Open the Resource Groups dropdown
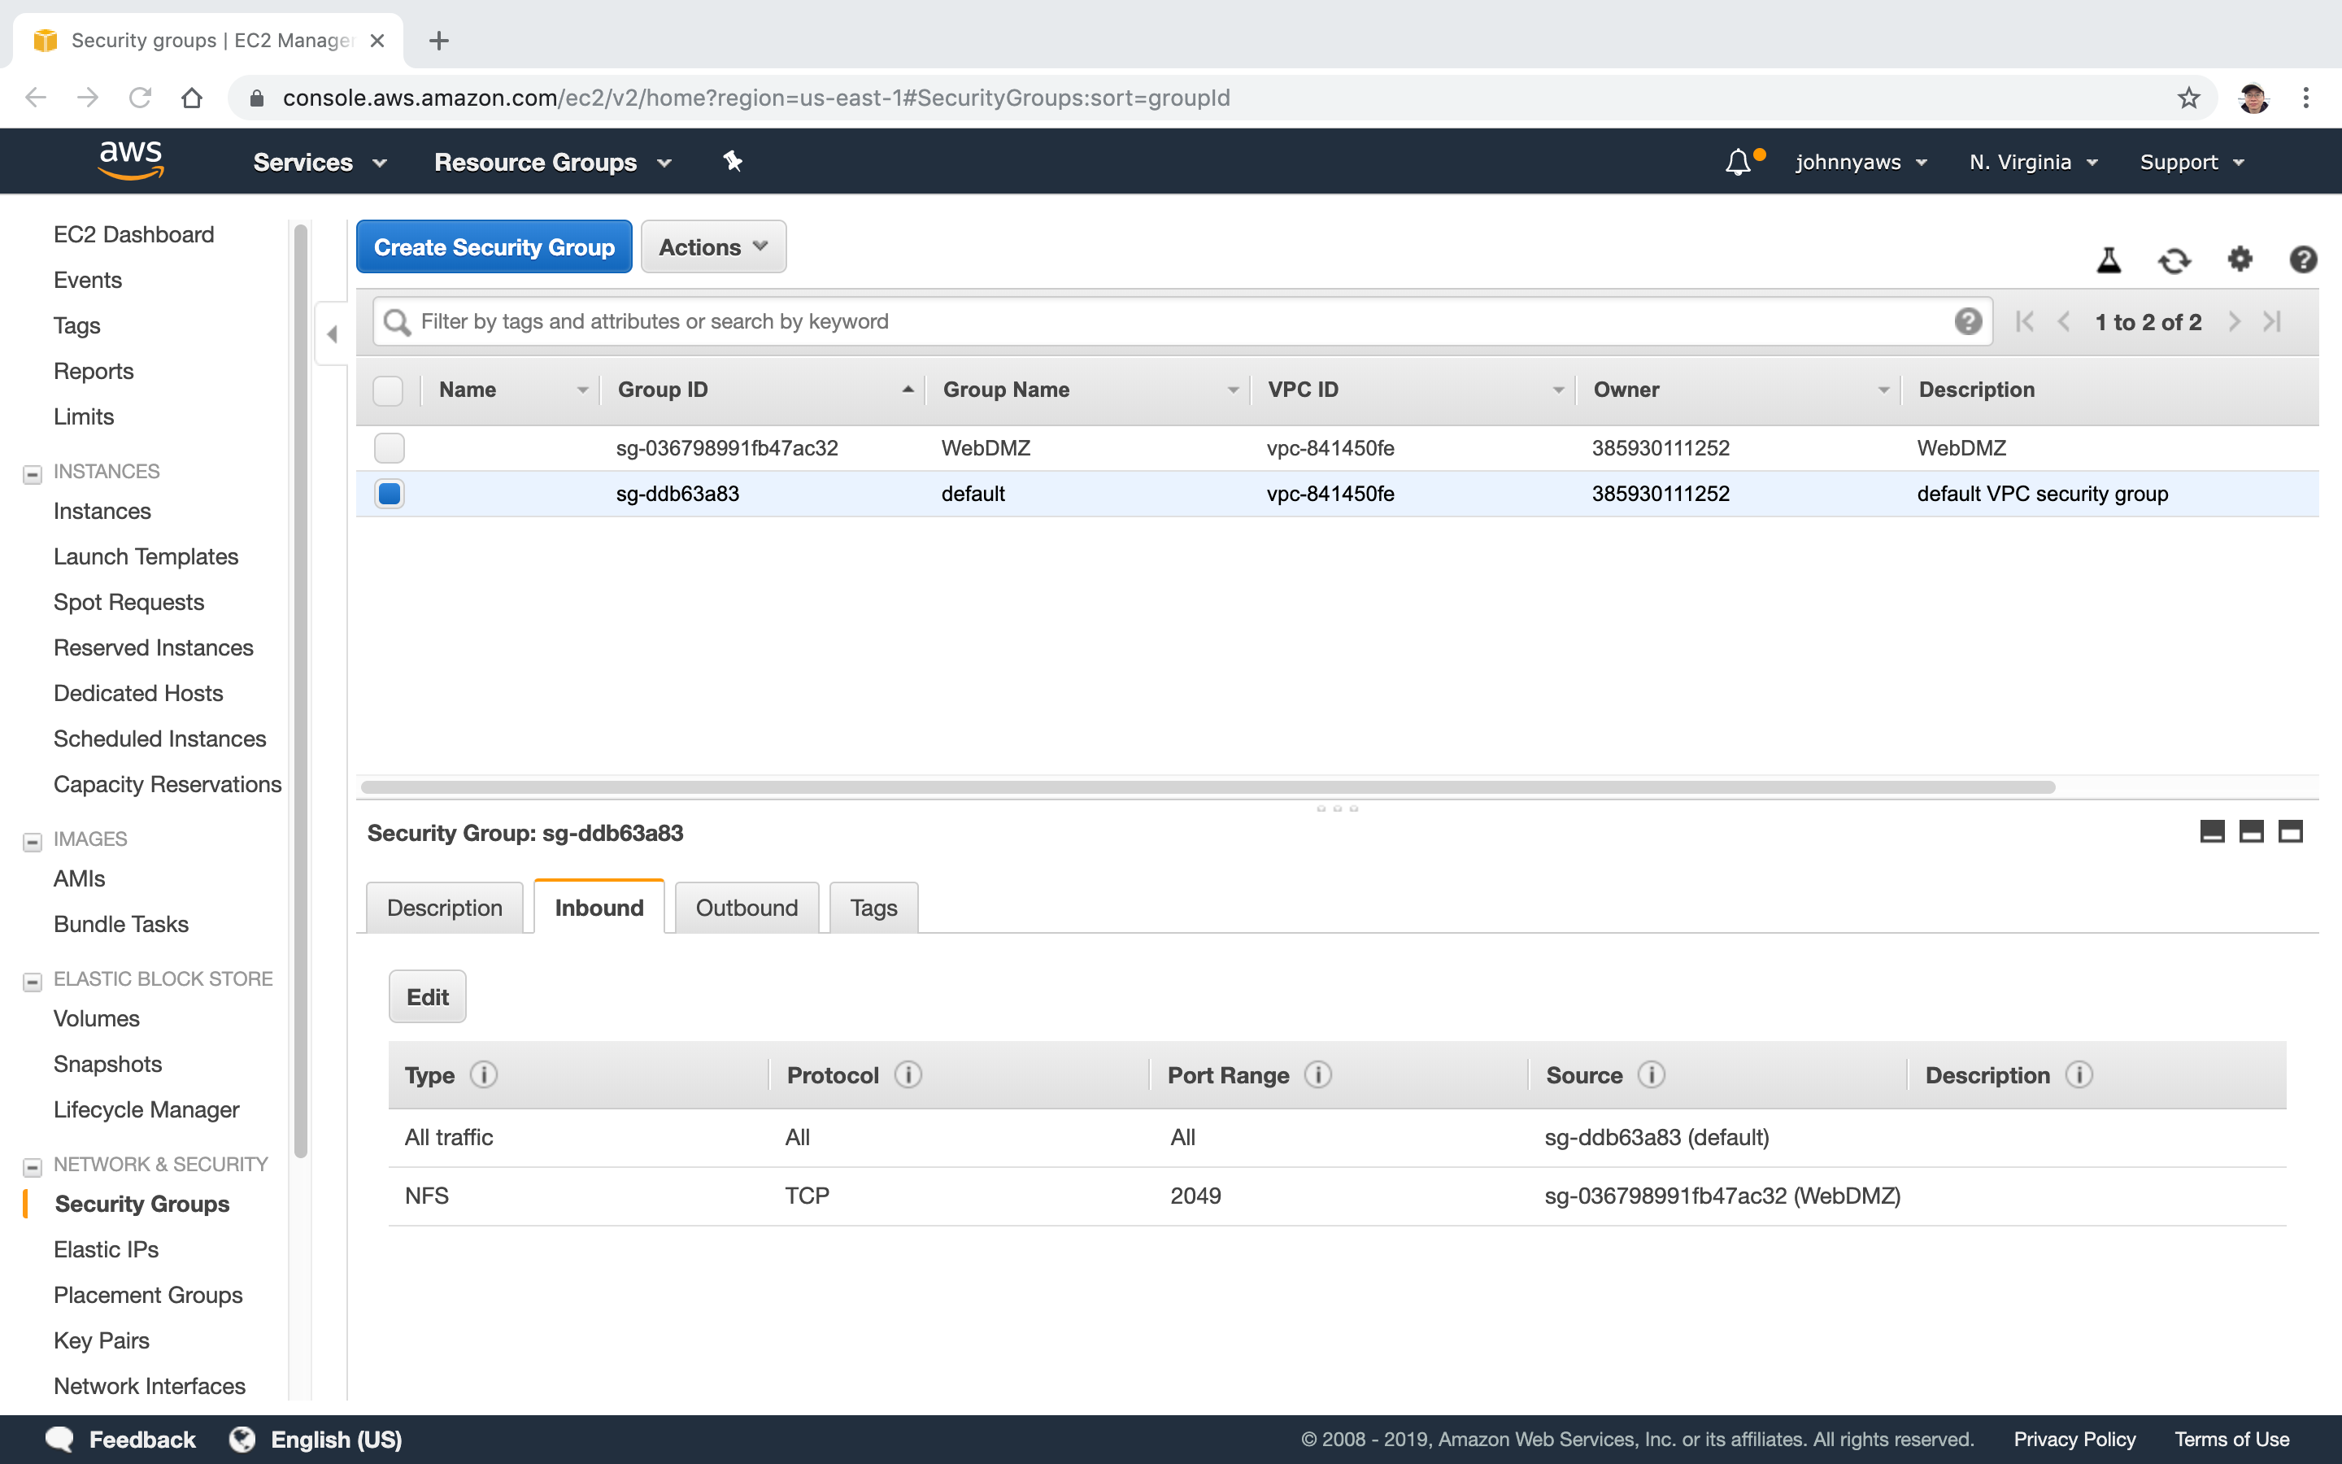The width and height of the screenshot is (2342, 1464). tap(553, 162)
